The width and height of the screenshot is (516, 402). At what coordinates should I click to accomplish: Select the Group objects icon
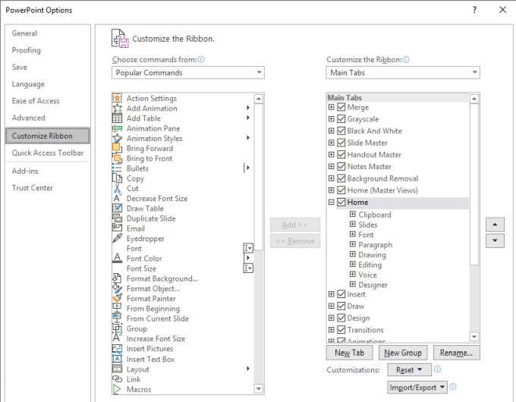click(117, 328)
